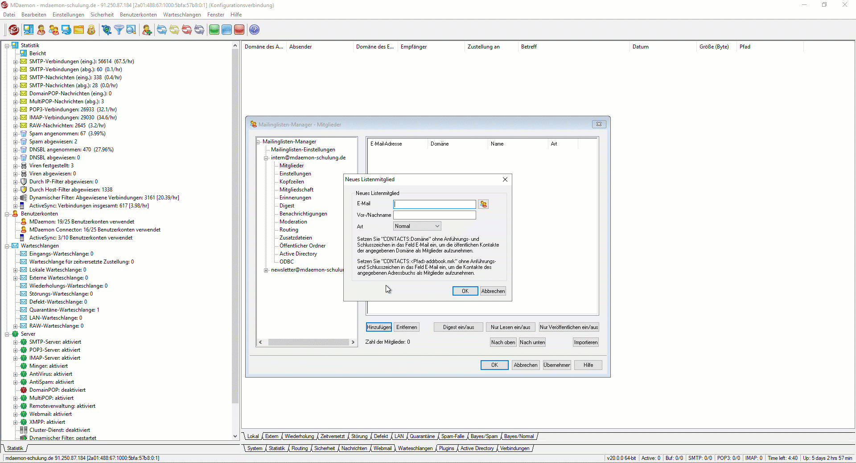Click Abbrechen in Neues Listenmitglied dialog
The image size is (856, 463).
pos(493,291)
